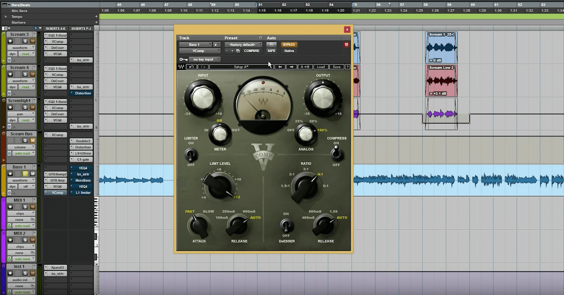Toggle the LIMITER on/off switch
This screenshot has width=564, height=295.
tap(191, 154)
